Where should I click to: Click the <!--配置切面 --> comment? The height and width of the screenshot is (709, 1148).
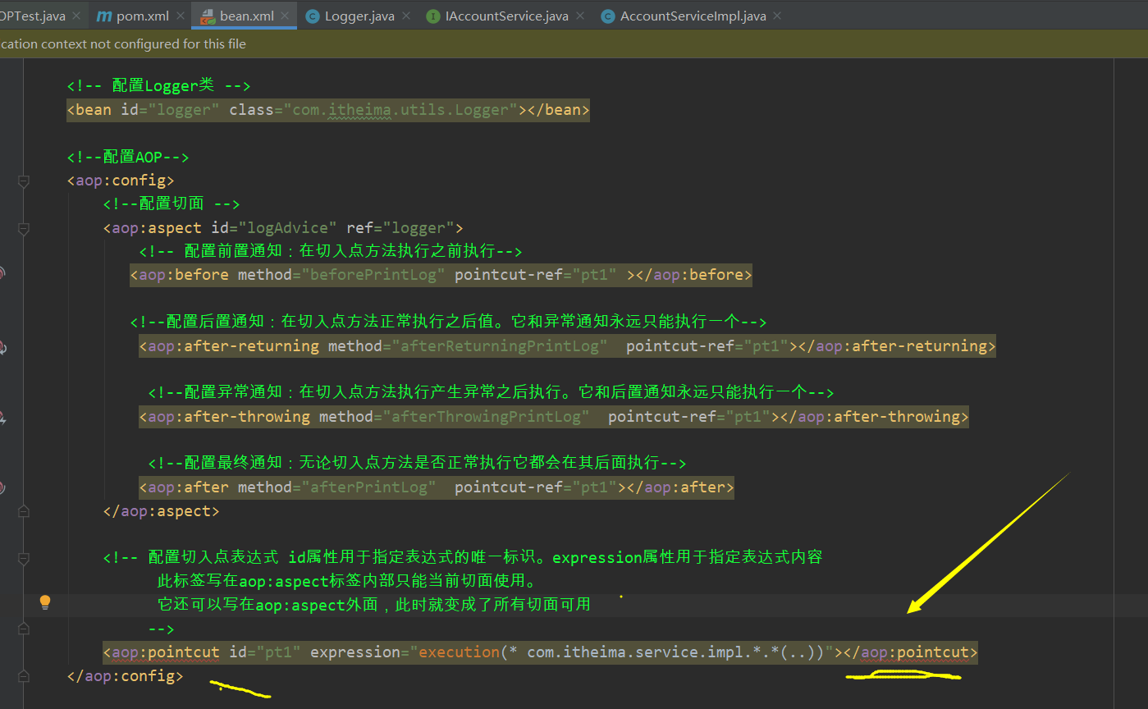pyautogui.click(x=172, y=204)
